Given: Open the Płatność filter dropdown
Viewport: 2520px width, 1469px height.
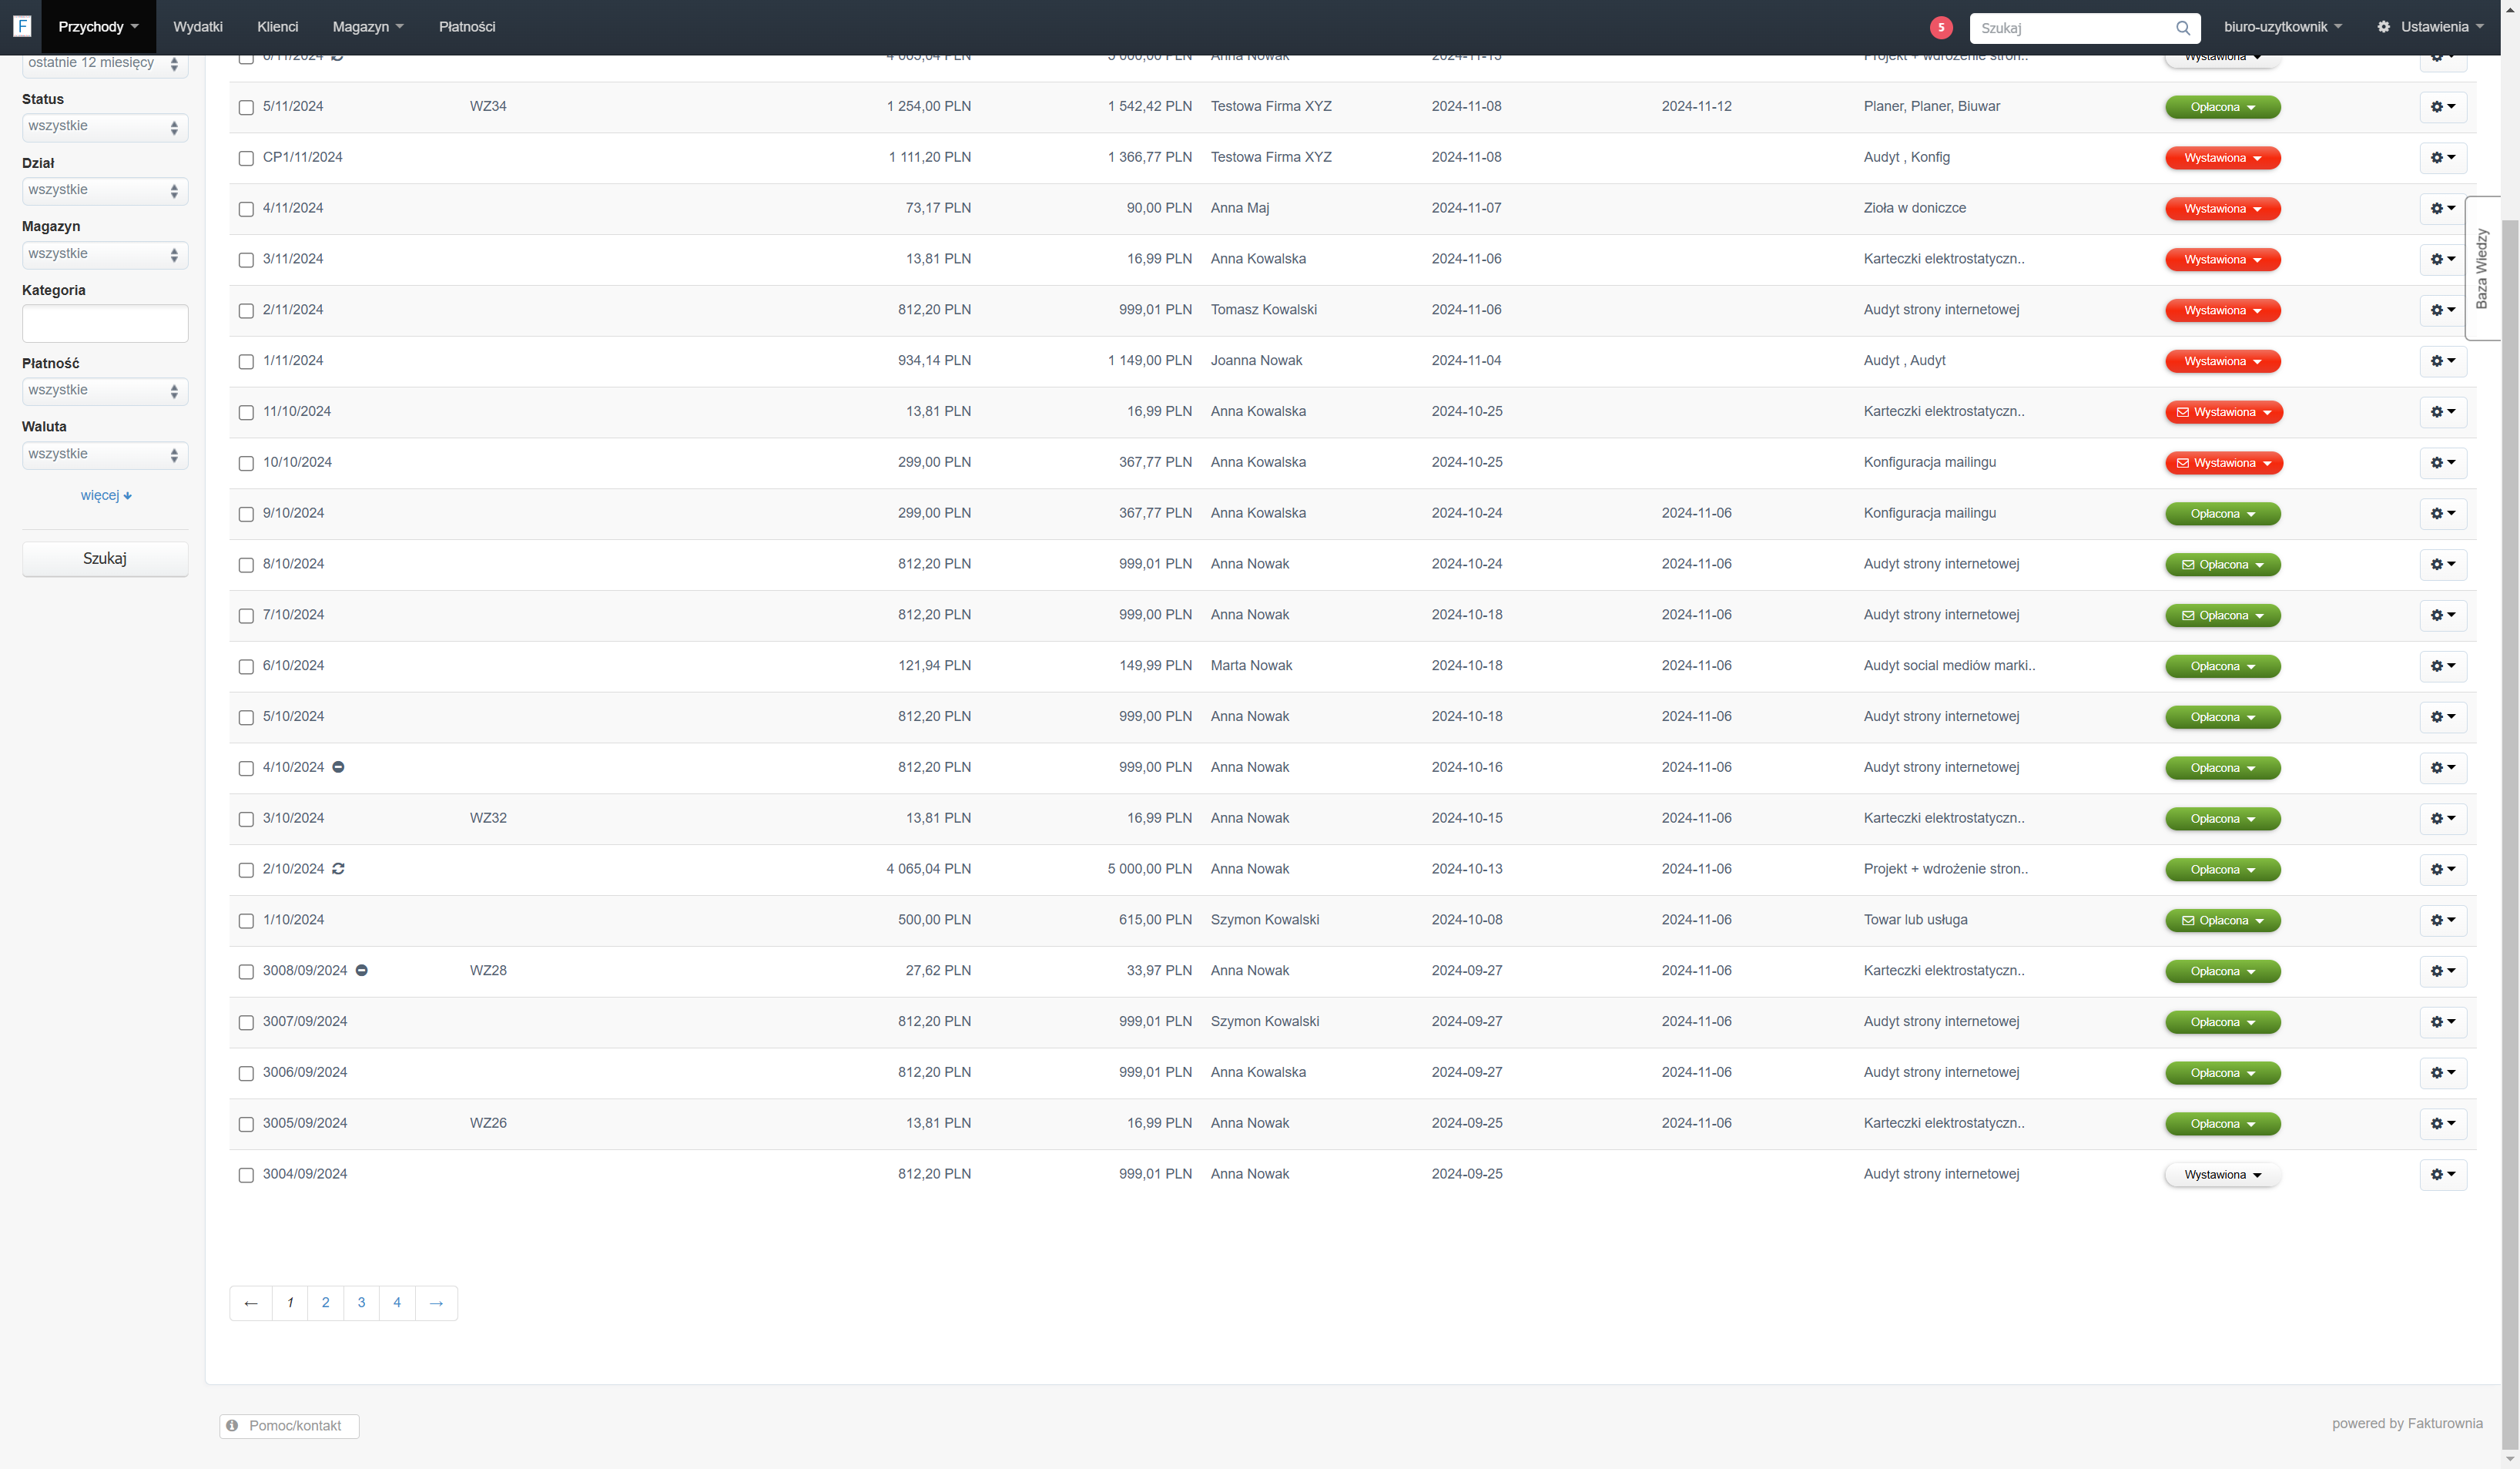Looking at the screenshot, I should pos(105,391).
